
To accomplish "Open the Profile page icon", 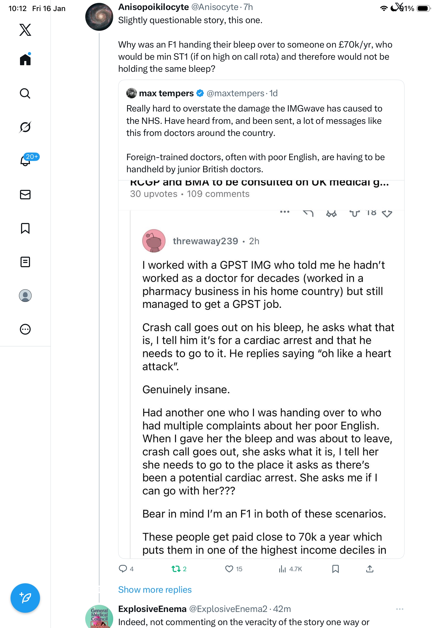I will click(x=25, y=295).
